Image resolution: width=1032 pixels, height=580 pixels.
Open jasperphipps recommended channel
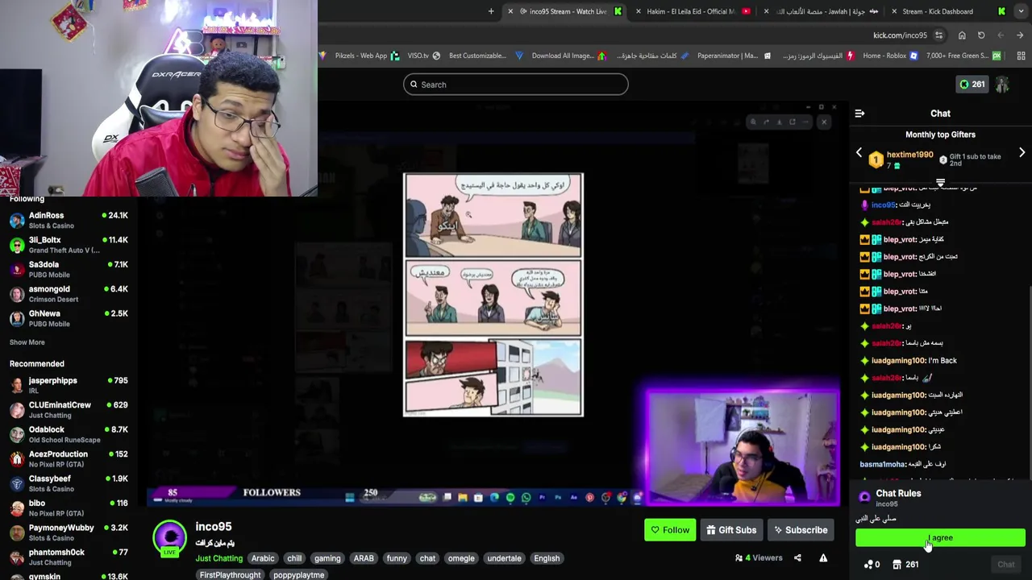point(69,385)
